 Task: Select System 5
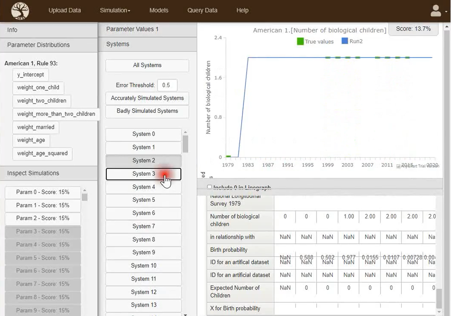click(x=144, y=200)
